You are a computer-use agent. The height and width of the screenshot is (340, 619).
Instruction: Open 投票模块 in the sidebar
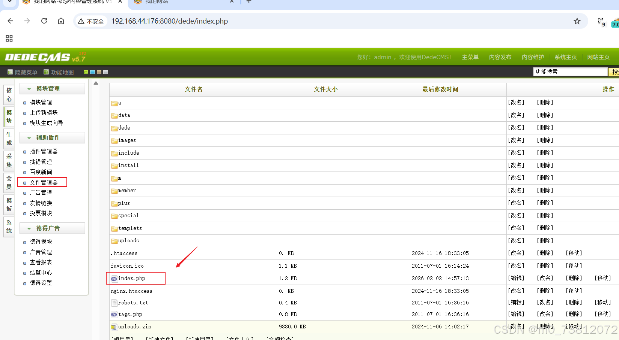point(41,213)
